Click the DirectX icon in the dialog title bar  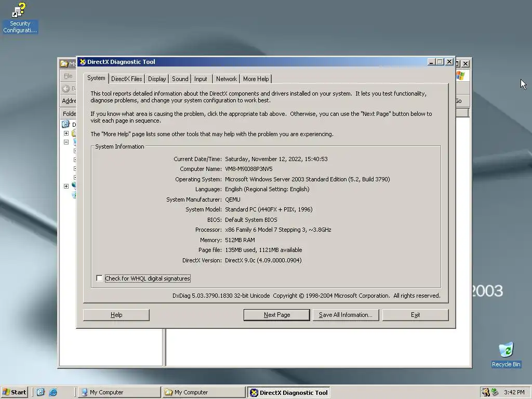coord(83,62)
